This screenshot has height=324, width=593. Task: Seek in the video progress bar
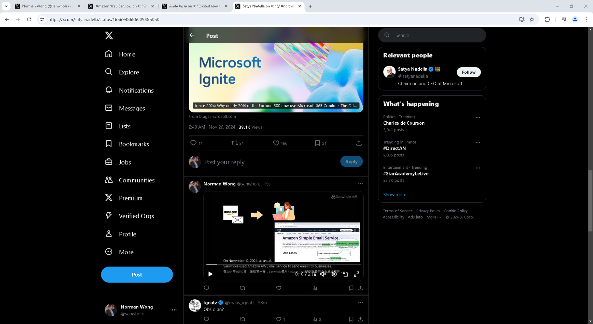coord(283,265)
